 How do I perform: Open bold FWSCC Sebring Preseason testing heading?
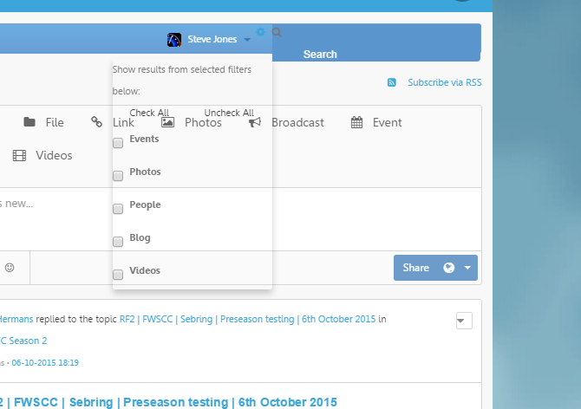pyautogui.click(x=168, y=402)
